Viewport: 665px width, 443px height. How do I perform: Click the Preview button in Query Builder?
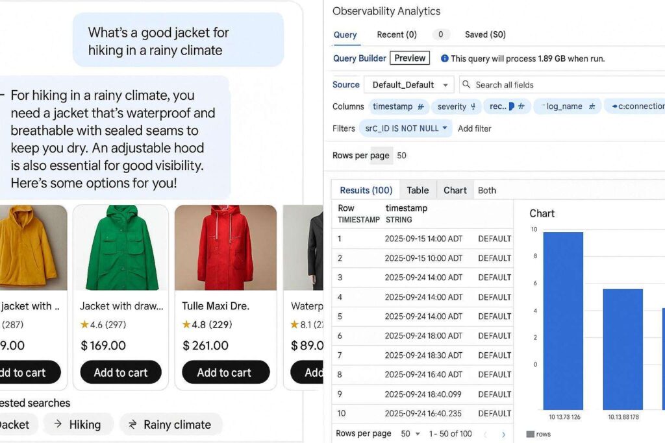tap(409, 58)
